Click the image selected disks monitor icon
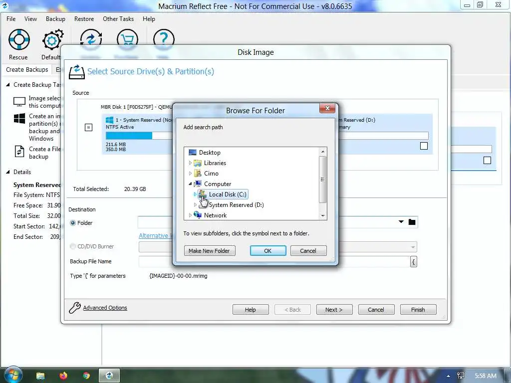 pos(19,102)
